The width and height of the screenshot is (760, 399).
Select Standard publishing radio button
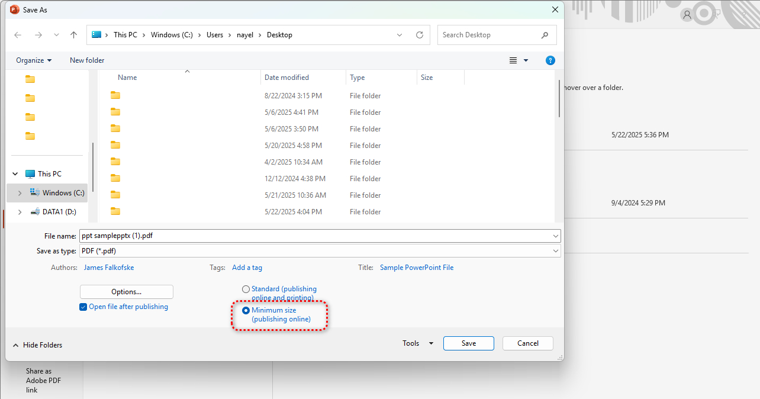point(246,289)
